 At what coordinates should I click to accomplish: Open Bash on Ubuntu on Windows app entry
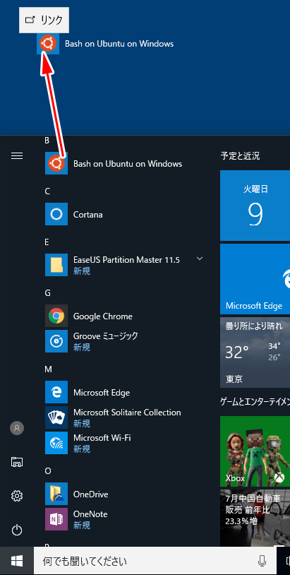click(123, 164)
